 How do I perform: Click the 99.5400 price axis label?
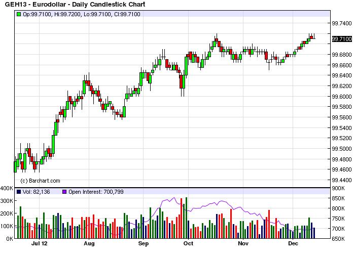342,128
